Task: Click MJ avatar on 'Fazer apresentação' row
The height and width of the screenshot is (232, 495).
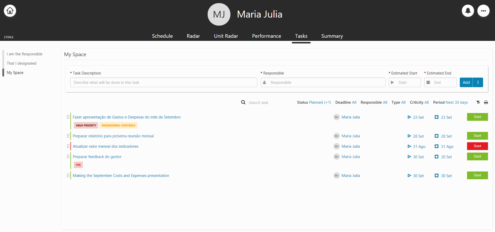Action: coord(337,117)
